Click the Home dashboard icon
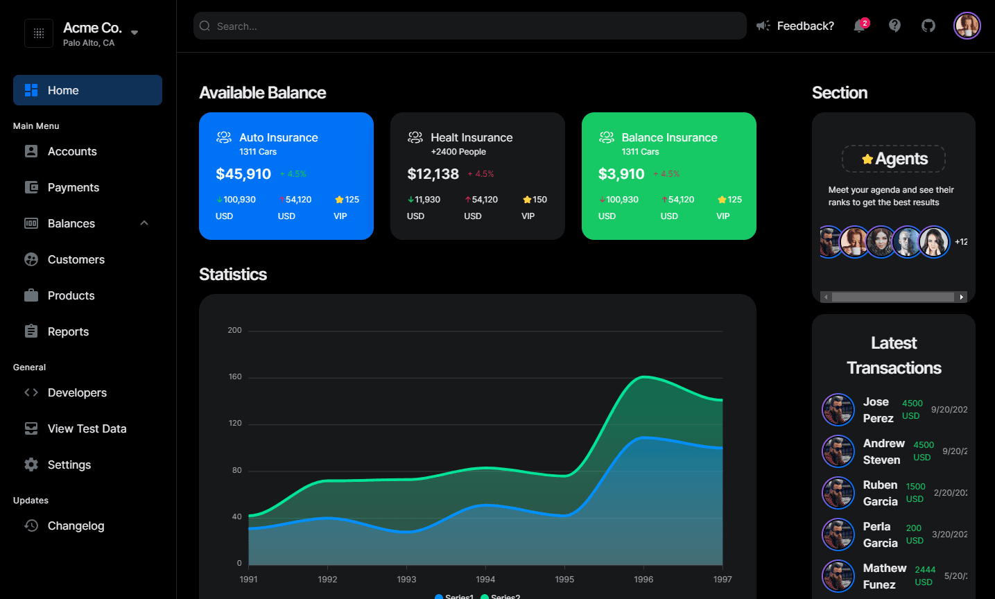The width and height of the screenshot is (995, 599). [31, 90]
